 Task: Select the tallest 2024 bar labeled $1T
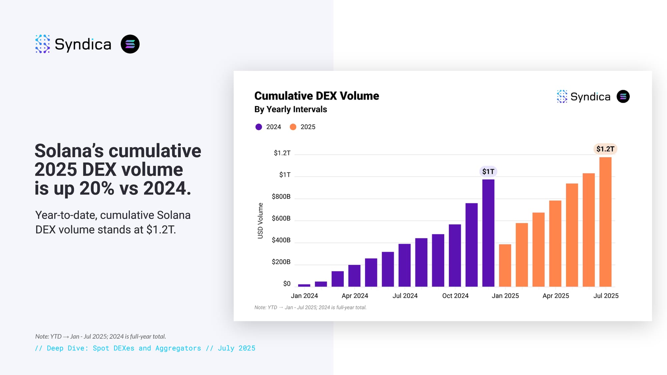pyautogui.click(x=488, y=233)
